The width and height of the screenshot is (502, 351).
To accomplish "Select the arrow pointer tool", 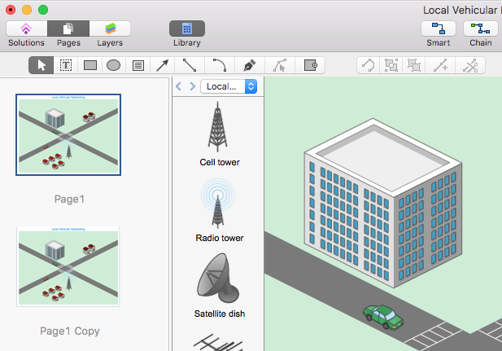I will pyautogui.click(x=41, y=65).
